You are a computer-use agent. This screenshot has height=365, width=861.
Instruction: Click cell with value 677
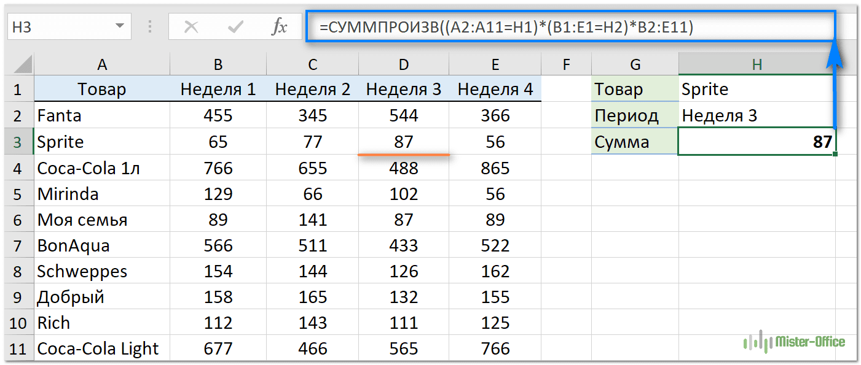(x=218, y=349)
